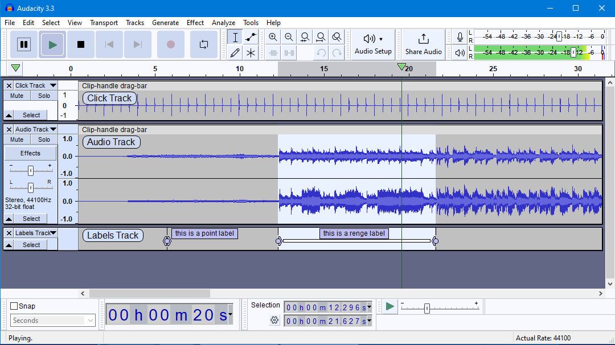
Task: Trim audio outside selection icon
Action: point(273,53)
